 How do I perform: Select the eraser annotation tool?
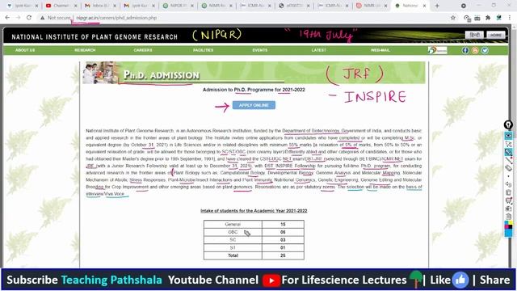click(x=508, y=168)
